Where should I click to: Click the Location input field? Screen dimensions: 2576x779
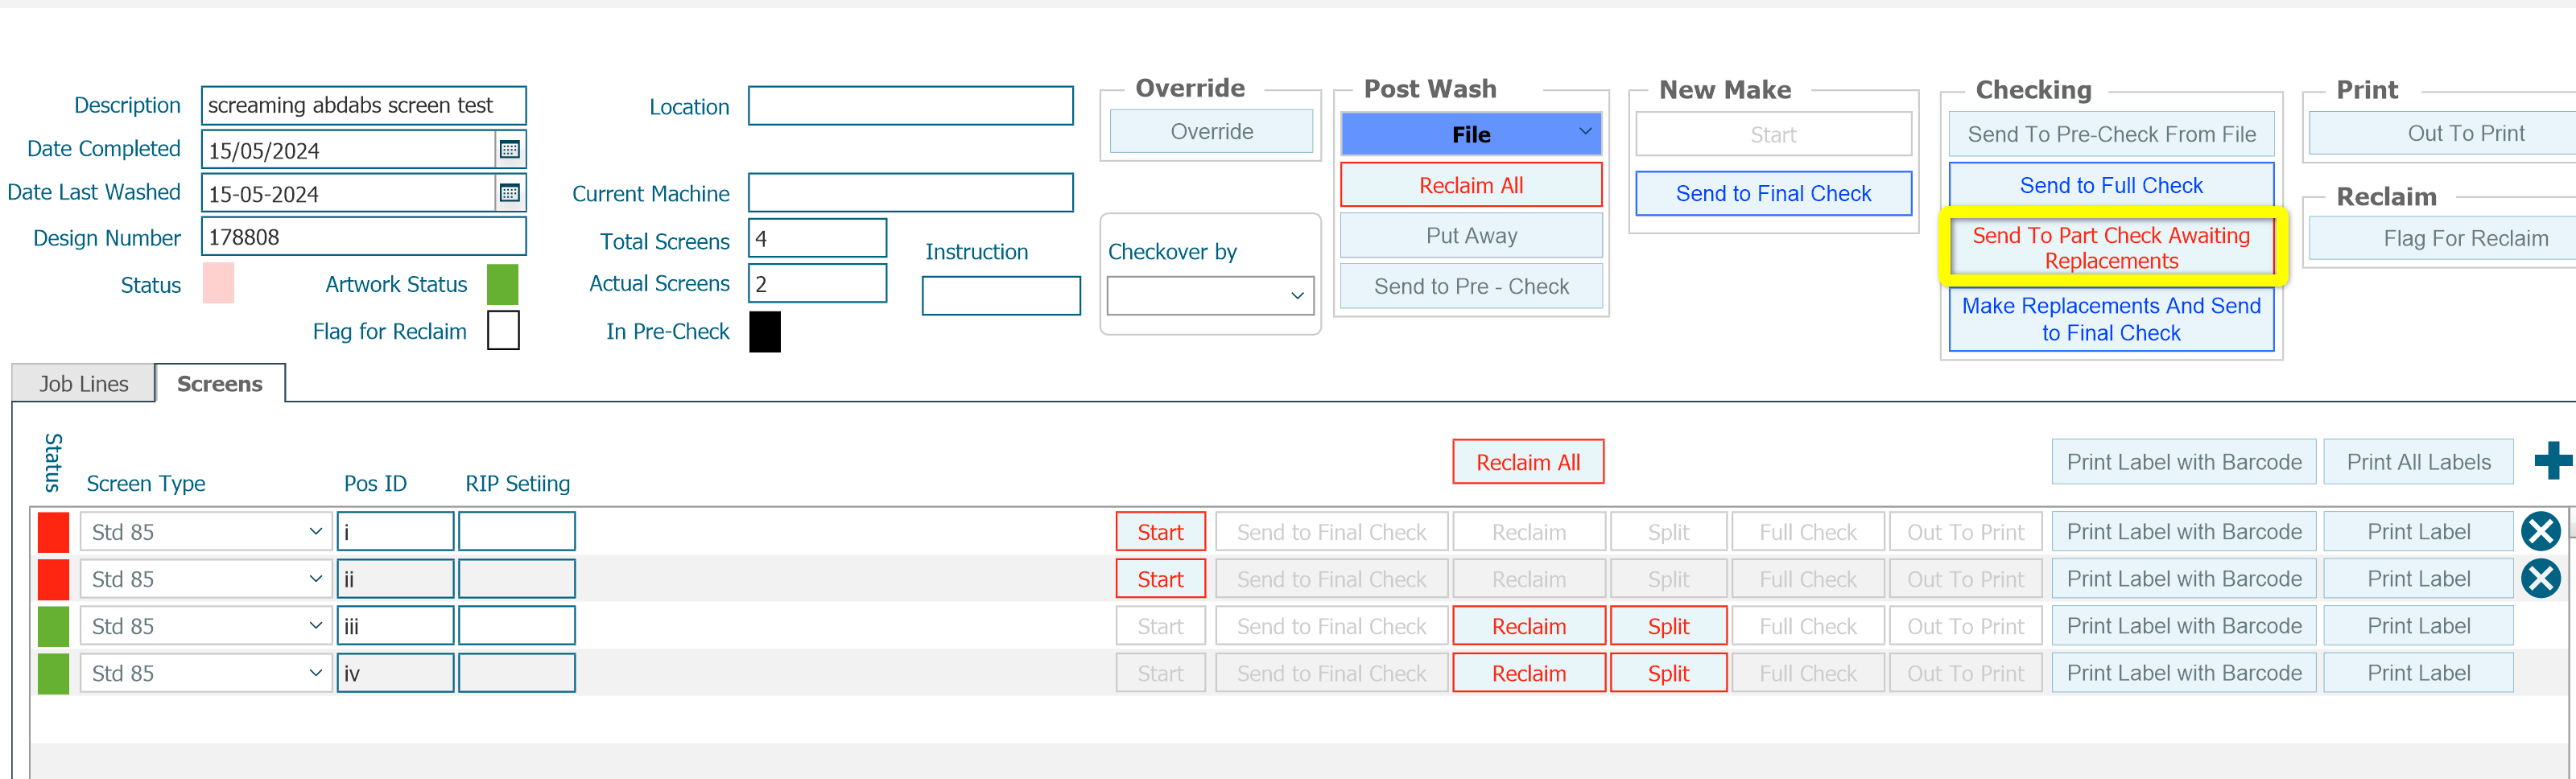pos(910,105)
